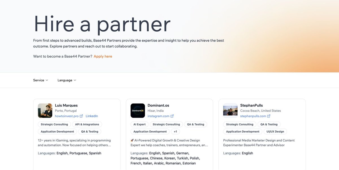The width and height of the screenshot is (339, 170).
Task: Visit the stephanpulls.com link
Action: pos(253,116)
